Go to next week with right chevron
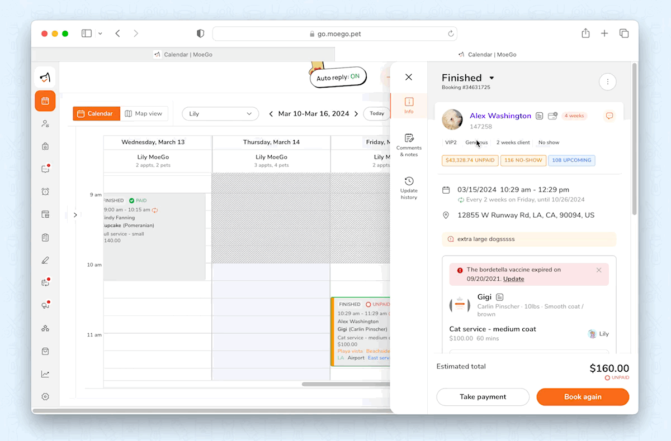 coord(356,114)
